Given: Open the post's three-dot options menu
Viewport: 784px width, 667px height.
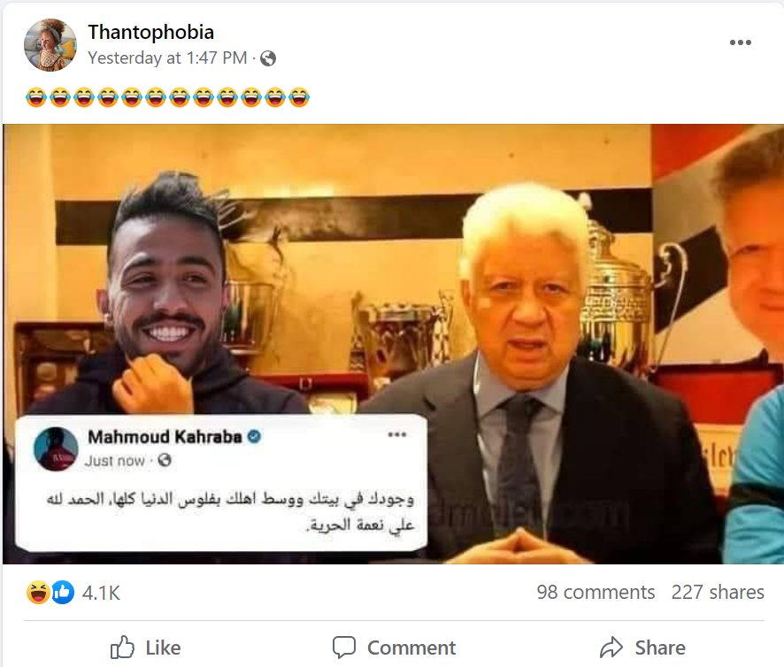Looking at the screenshot, I should tap(740, 42).
